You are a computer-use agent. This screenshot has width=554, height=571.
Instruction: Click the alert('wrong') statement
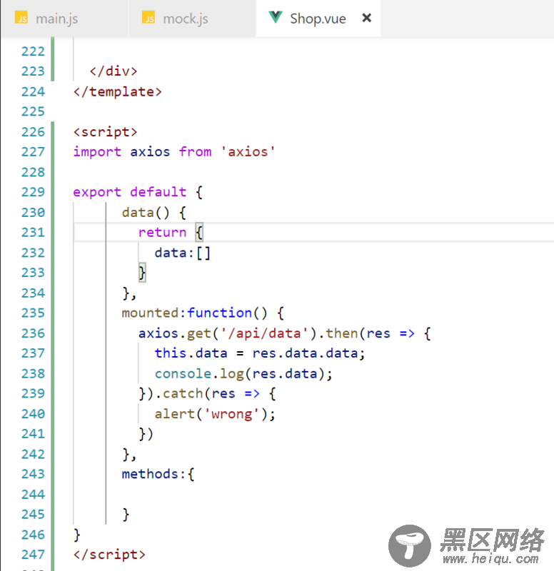tap(215, 414)
